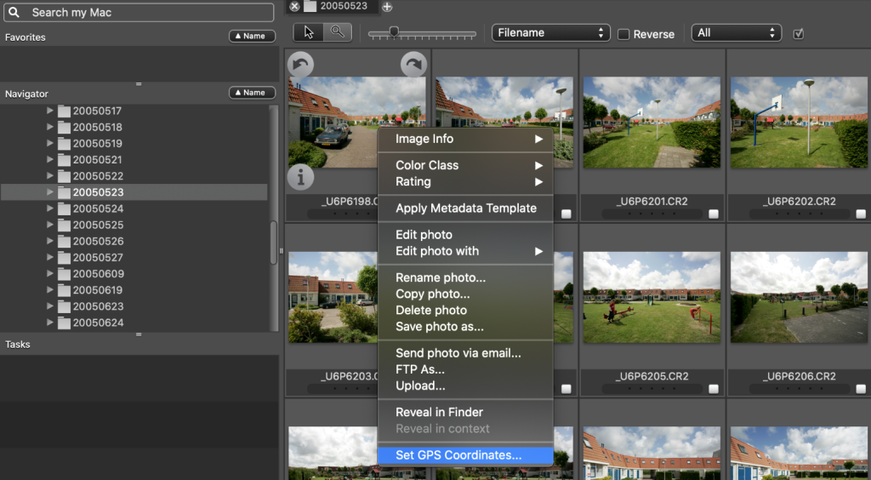
Task: Choose Copy photo... option
Action: 465,294
